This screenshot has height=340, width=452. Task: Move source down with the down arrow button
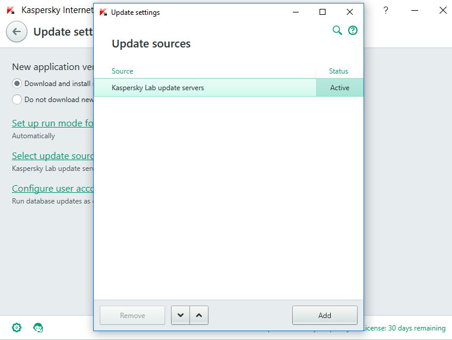181,315
